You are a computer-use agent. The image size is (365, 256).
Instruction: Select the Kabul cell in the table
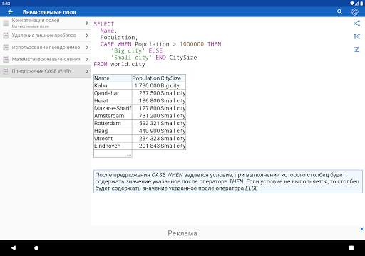click(x=113, y=85)
